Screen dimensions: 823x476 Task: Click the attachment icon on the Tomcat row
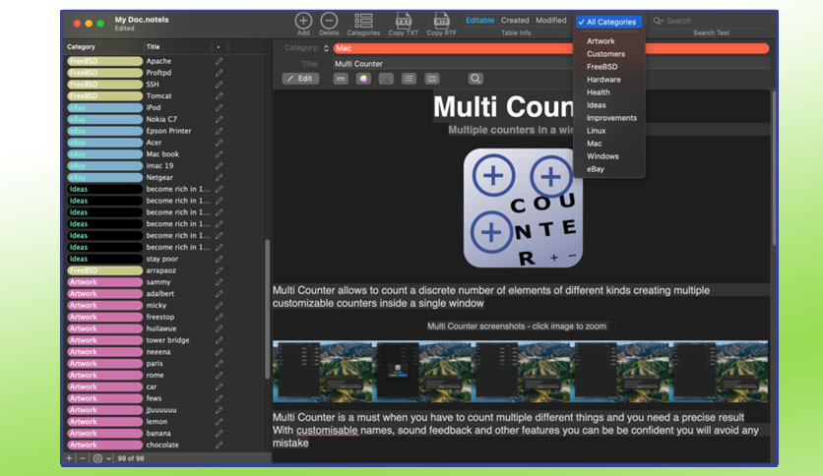coord(219,96)
